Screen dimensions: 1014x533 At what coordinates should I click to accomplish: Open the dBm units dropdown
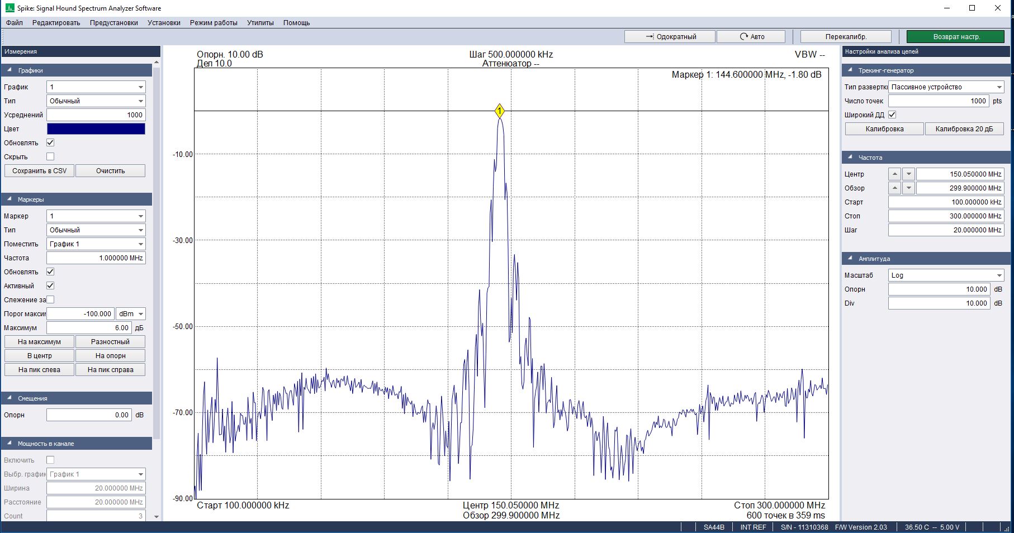(x=131, y=314)
